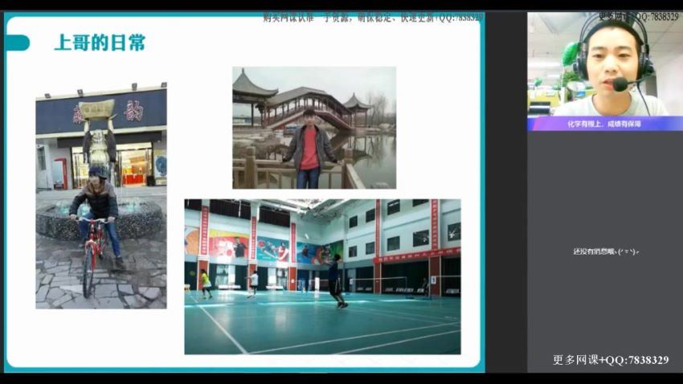Image resolution: width=683 pixels, height=384 pixels.
Task: Click the badminton court photo on the slide
Action: pyautogui.click(x=322, y=276)
